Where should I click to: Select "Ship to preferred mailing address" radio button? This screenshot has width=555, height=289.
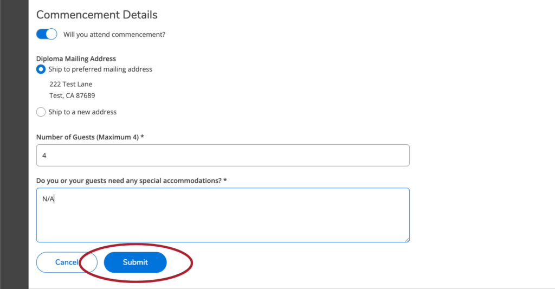tap(41, 69)
